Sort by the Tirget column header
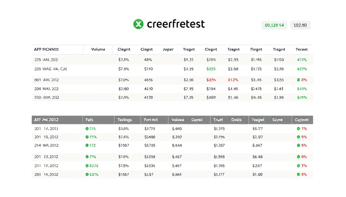 click(256, 50)
